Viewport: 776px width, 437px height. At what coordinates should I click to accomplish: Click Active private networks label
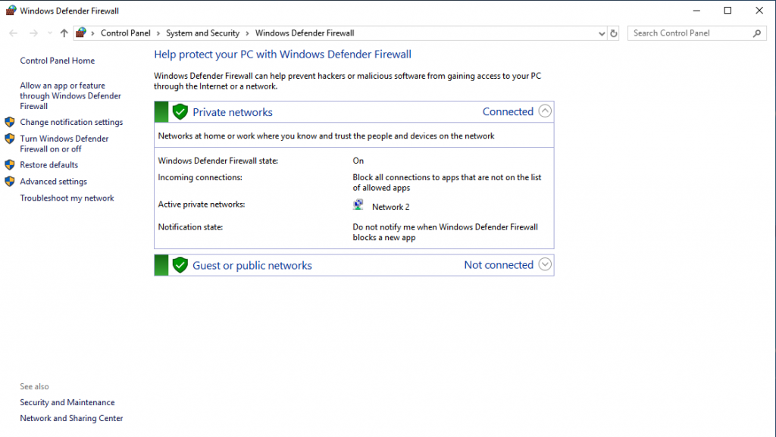pyautogui.click(x=202, y=204)
